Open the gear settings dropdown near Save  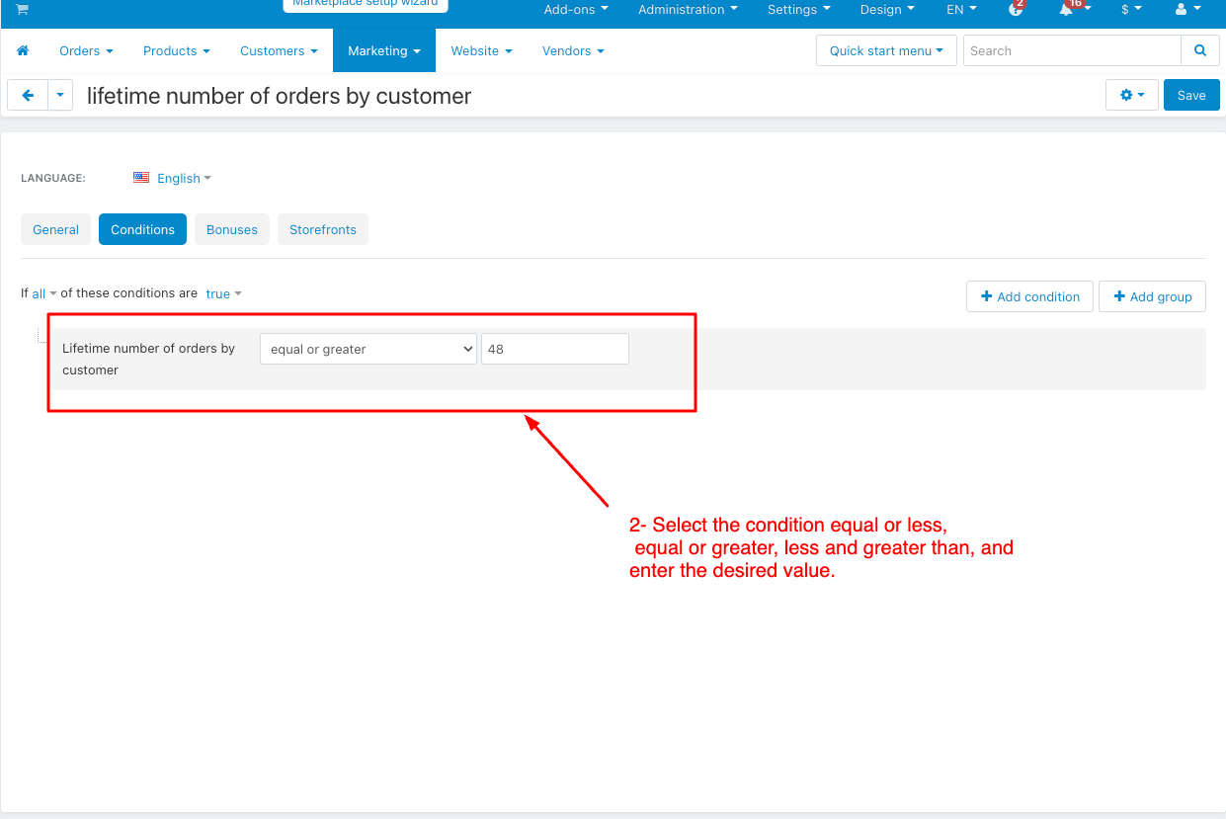point(1131,95)
